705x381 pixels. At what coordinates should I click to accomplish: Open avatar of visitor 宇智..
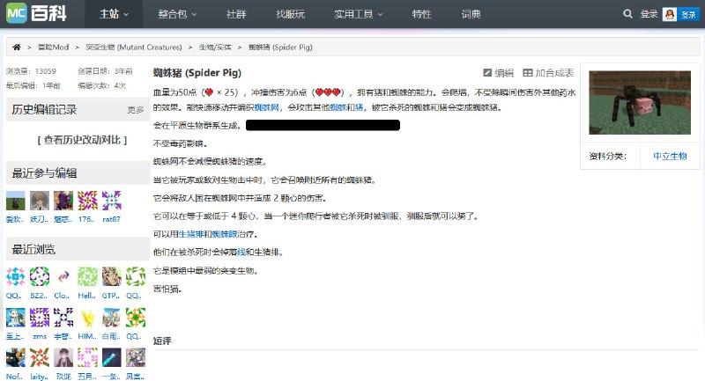63,318
